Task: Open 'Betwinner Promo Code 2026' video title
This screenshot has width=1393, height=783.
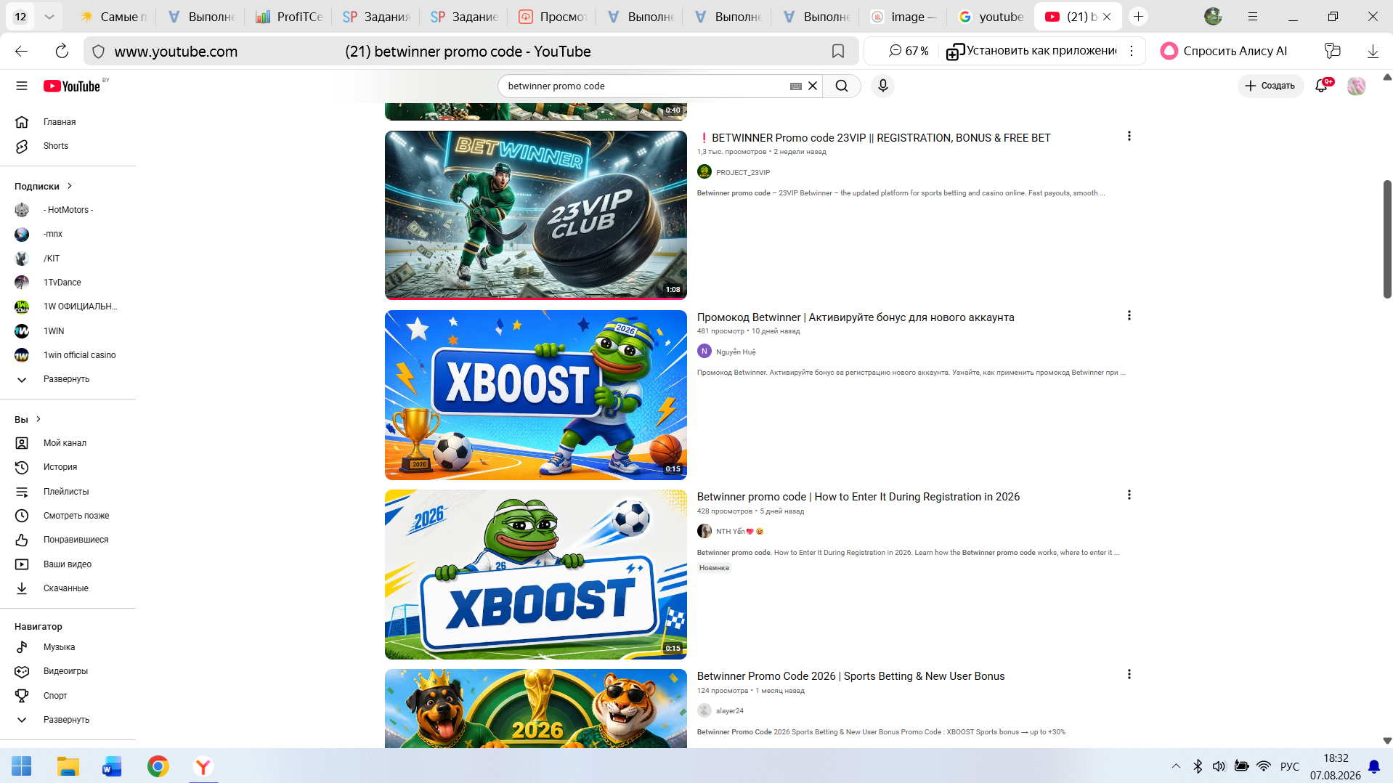Action: coord(851,676)
